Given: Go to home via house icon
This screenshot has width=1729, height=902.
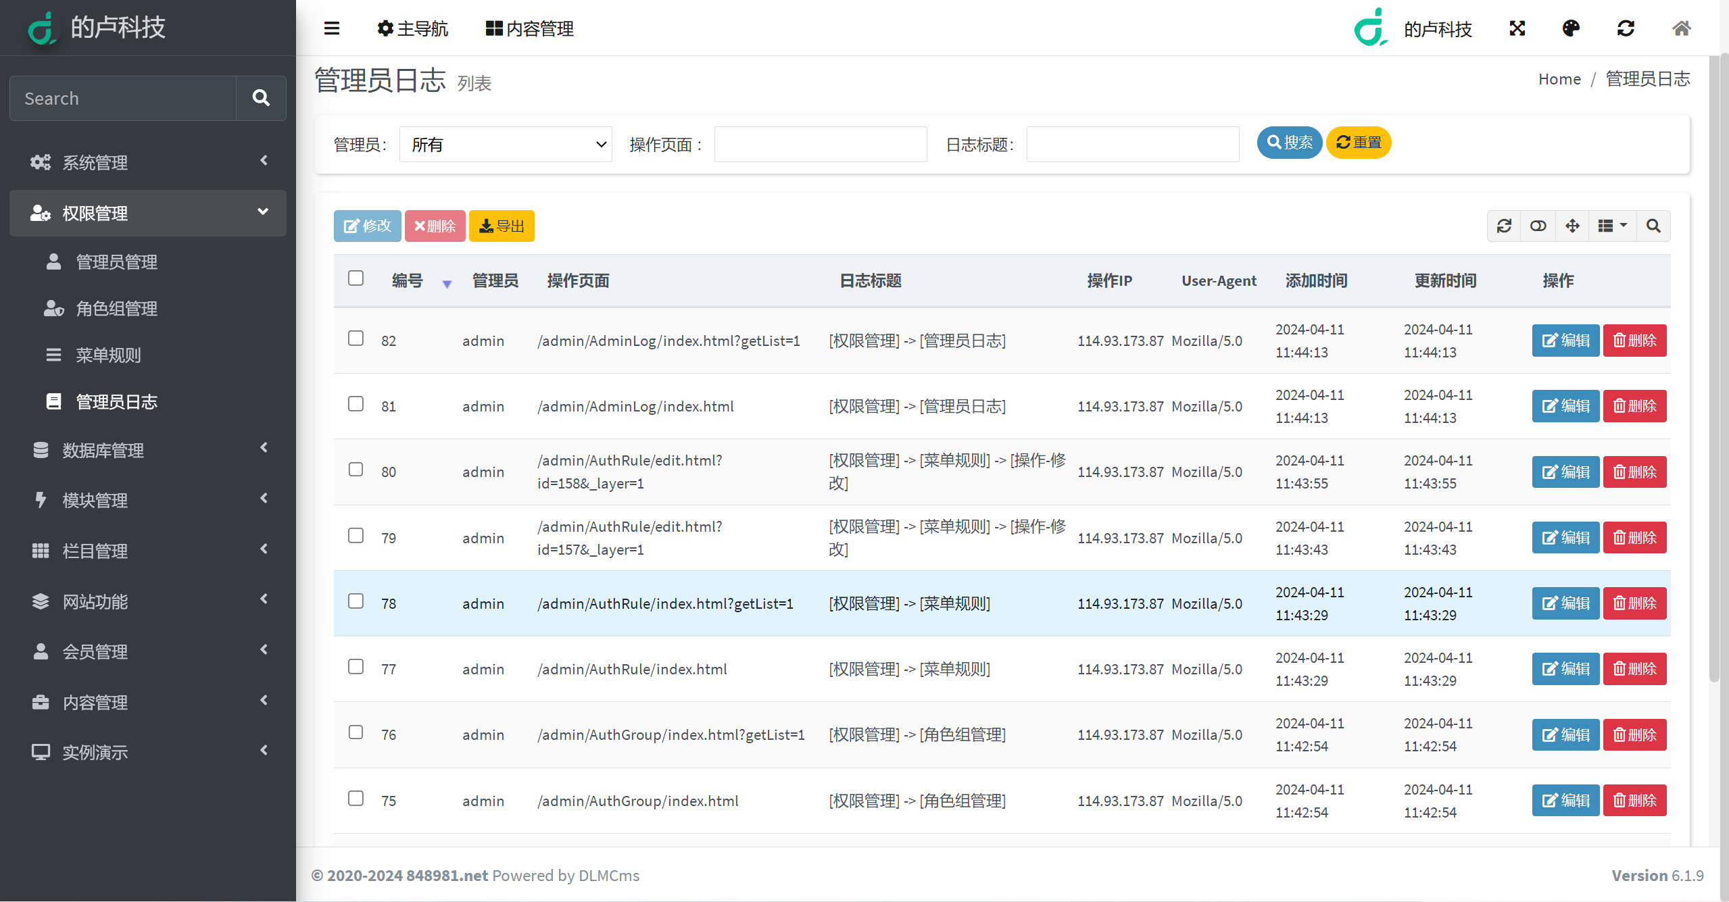Looking at the screenshot, I should pyautogui.click(x=1681, y=28).
